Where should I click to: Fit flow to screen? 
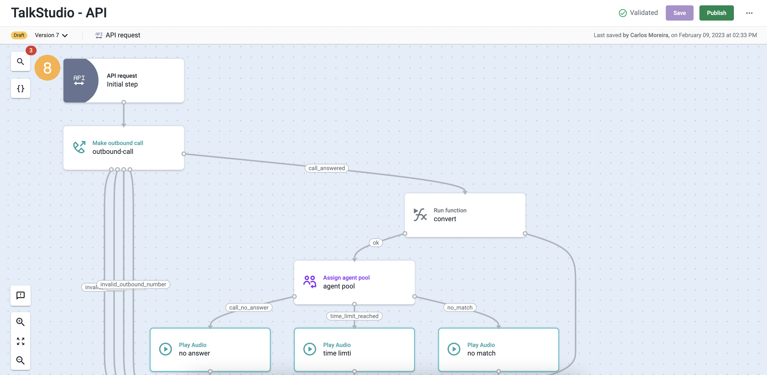tap(20, 341)
